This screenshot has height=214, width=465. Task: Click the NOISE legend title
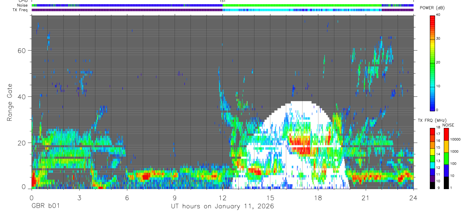pos(448,125)
